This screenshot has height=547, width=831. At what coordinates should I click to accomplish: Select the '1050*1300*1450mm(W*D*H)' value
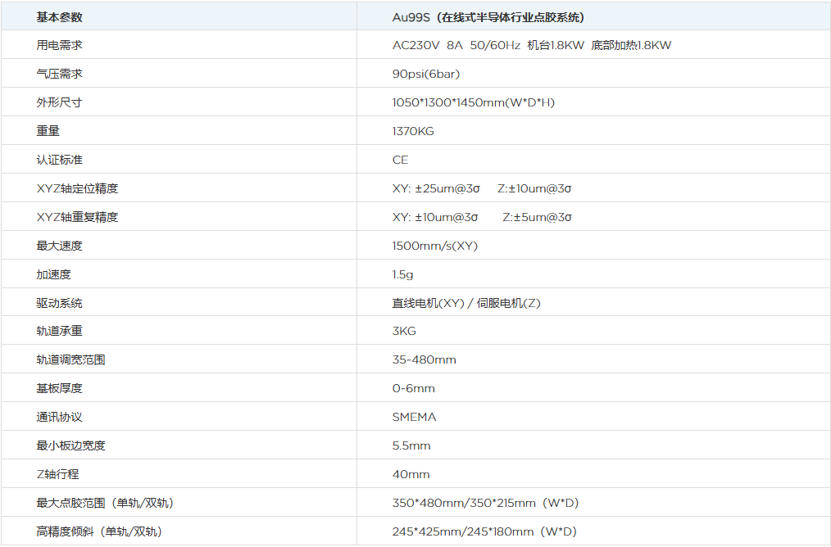click(x=473, y=102)
